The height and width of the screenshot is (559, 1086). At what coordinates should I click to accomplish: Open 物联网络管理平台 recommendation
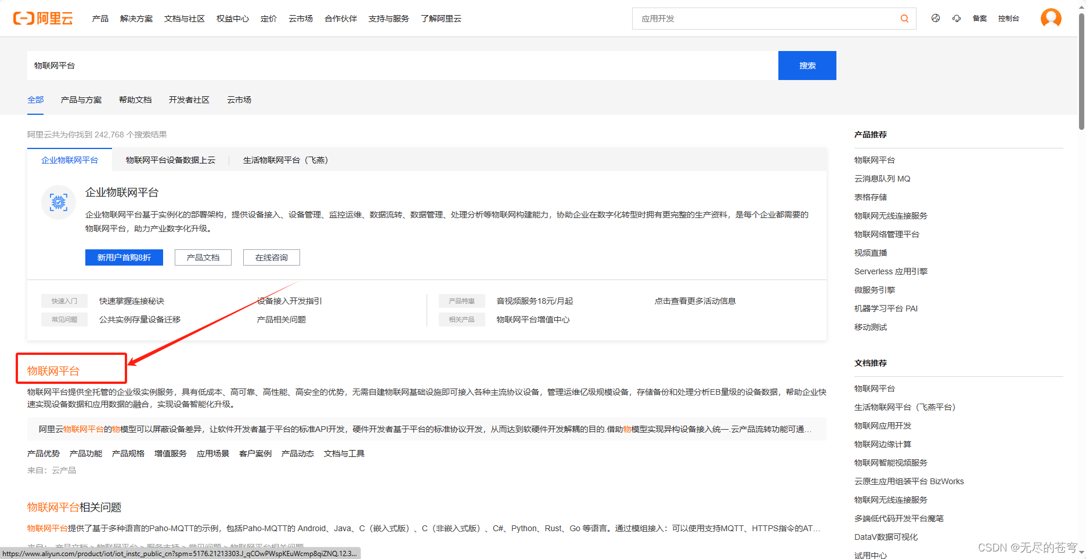[x=887, y=234]
